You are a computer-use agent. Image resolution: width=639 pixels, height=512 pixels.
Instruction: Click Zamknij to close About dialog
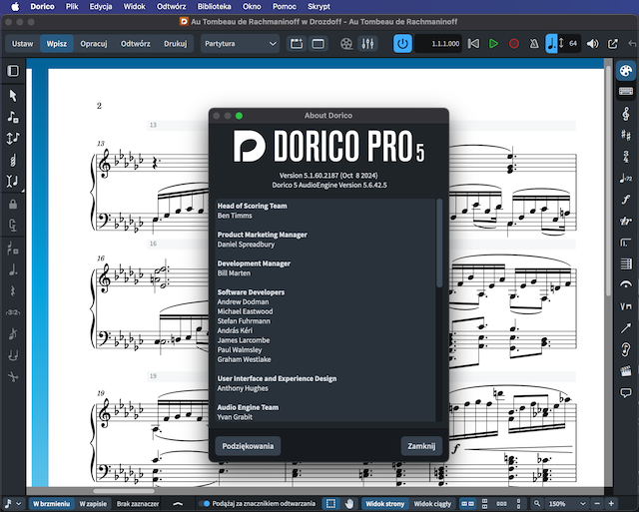[x=421, y=446]
